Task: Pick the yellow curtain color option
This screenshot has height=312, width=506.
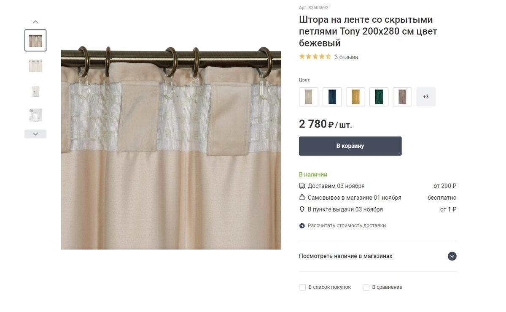Action: click(x=355, y=97)
